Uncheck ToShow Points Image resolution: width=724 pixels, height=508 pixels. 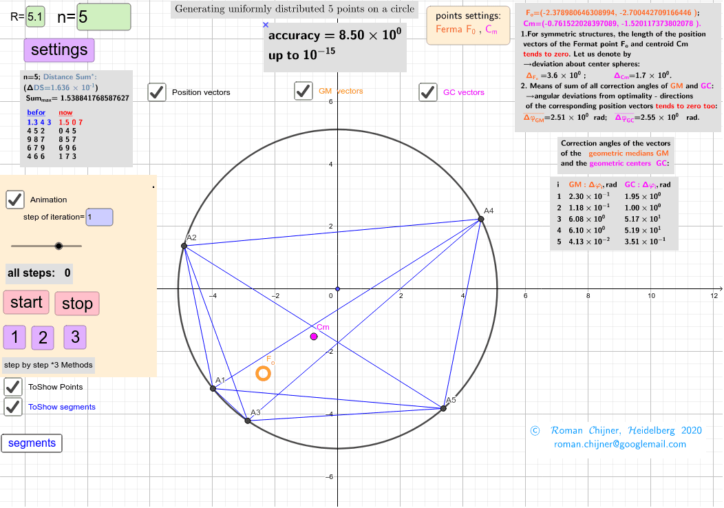pyautogui.click(x=12, y=386)
